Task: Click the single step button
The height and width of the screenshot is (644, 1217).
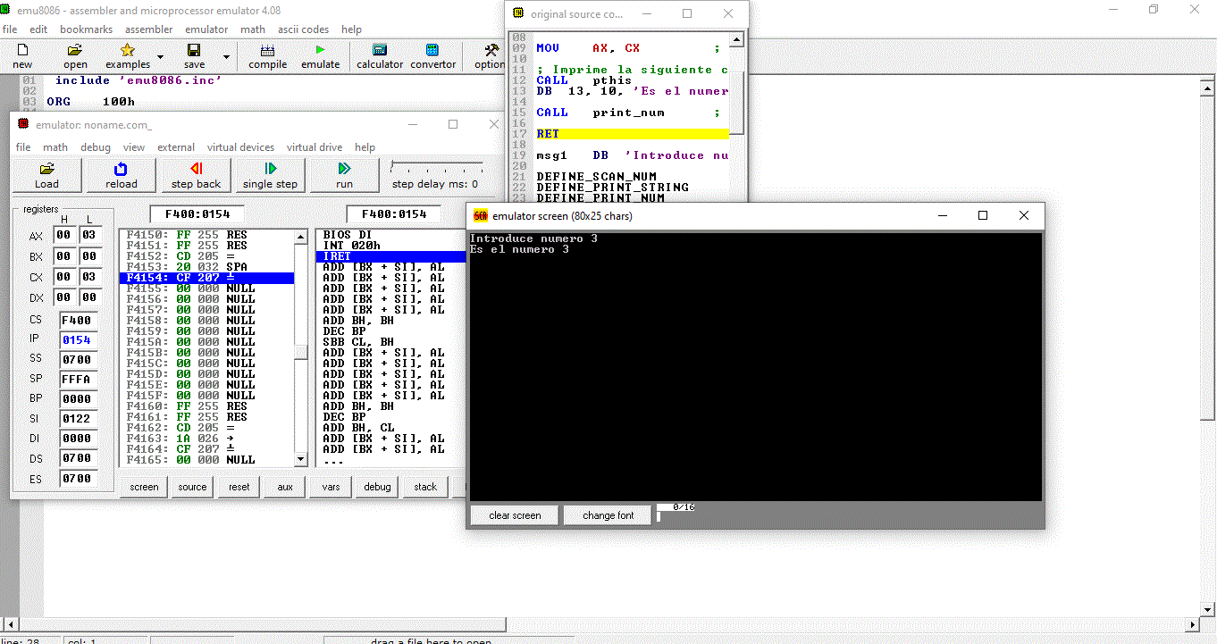Action: click(x=270, y=175)
